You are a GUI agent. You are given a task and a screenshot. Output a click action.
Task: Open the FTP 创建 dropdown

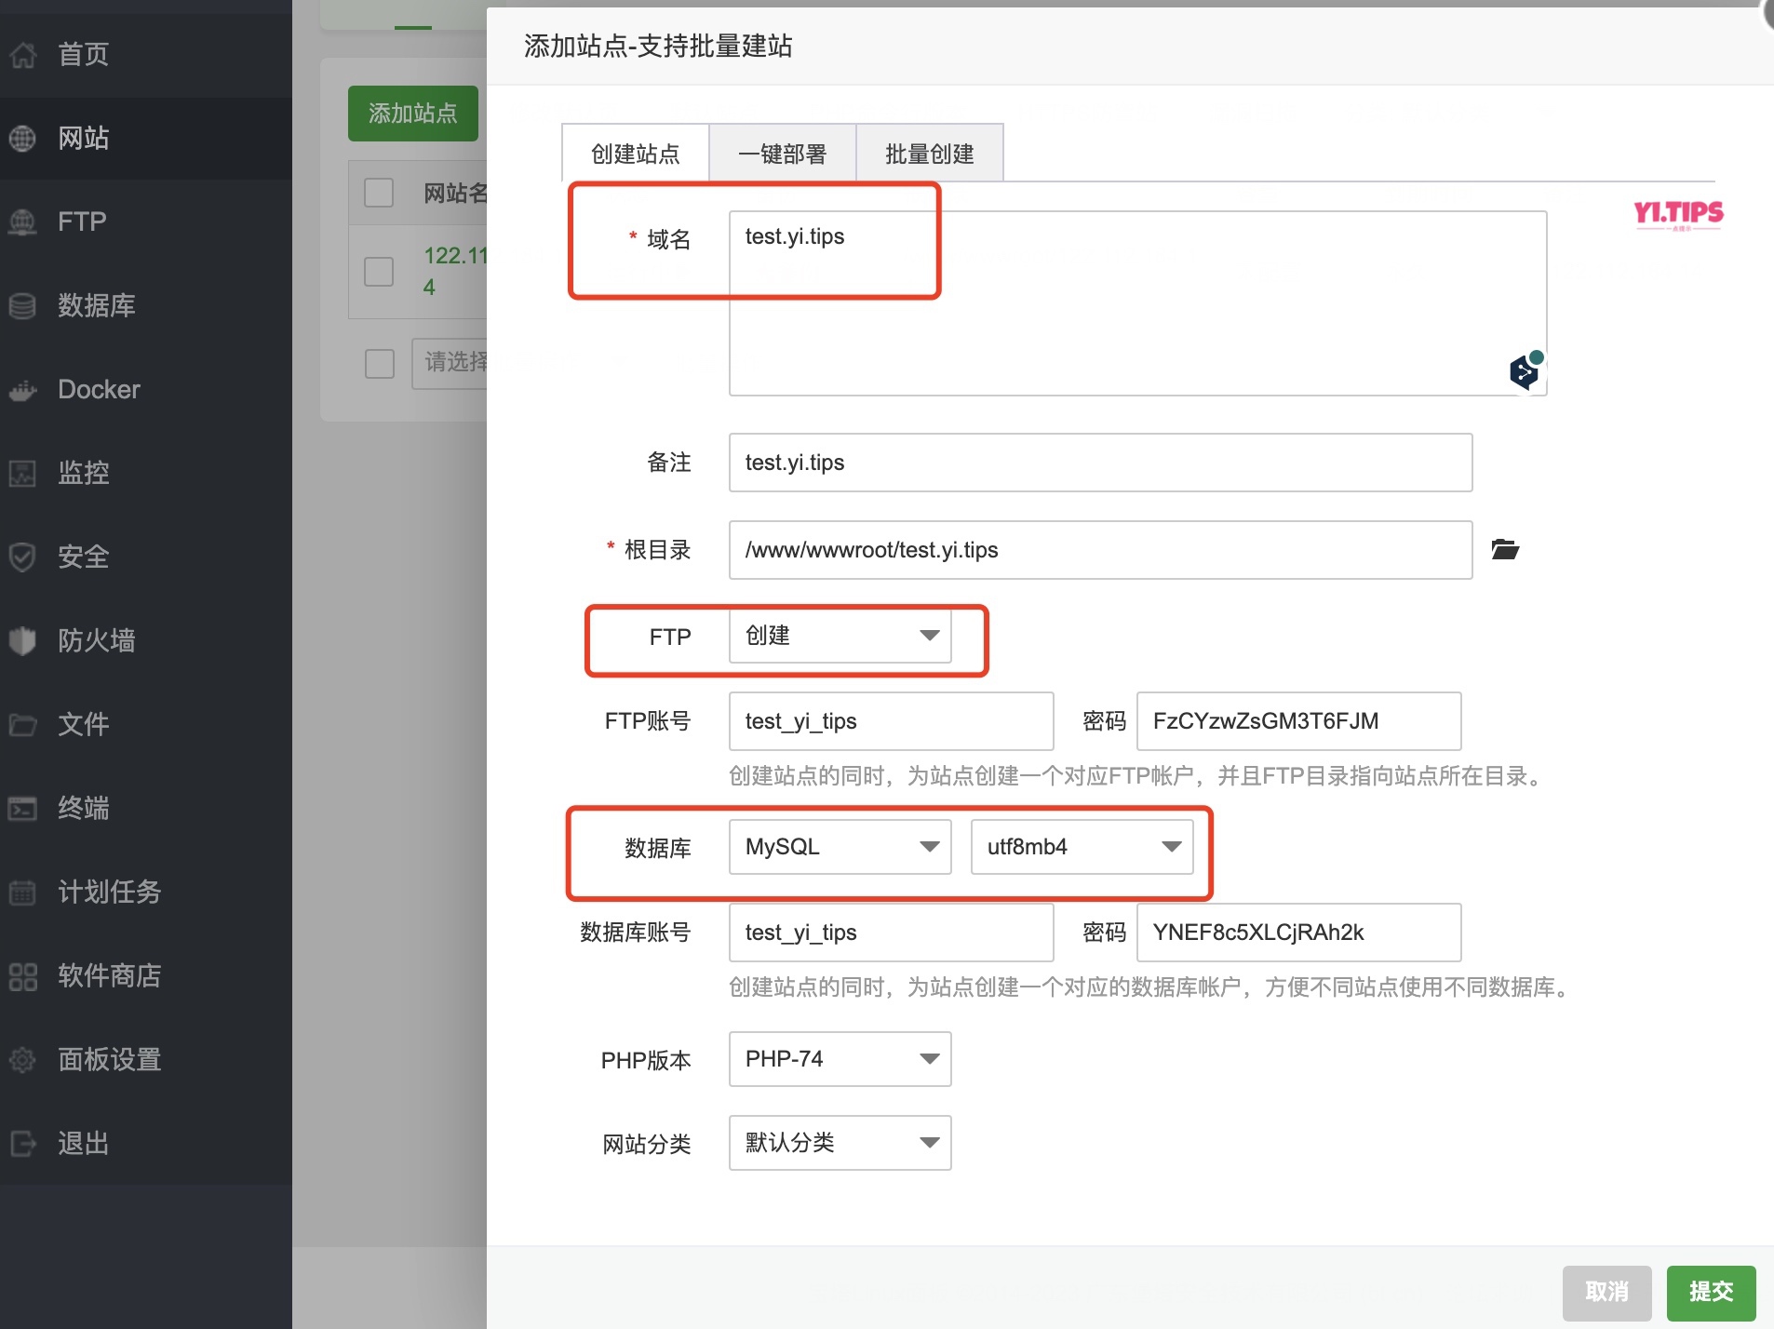coord(839,637)
